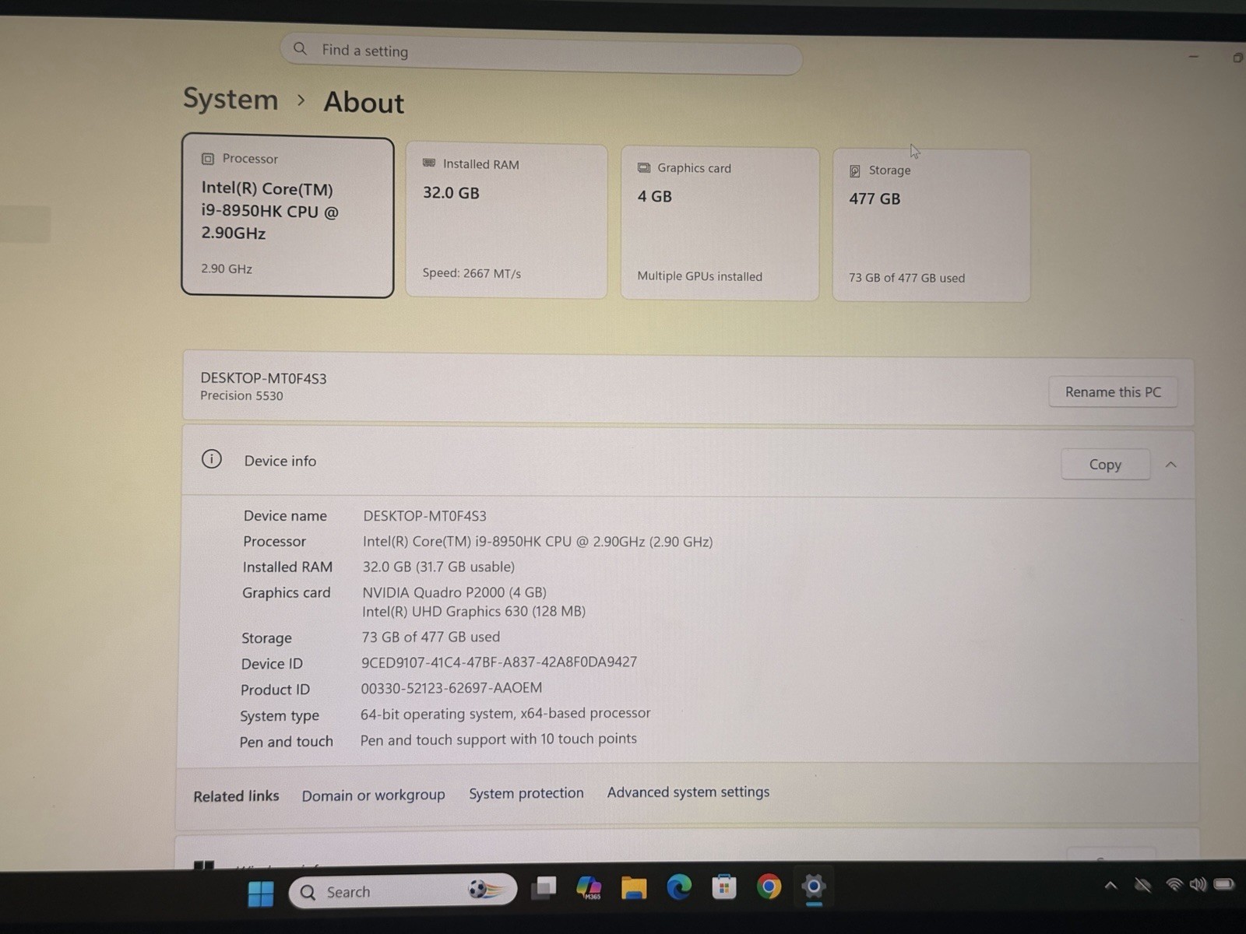The height and width of the screenshot is (934, 1246).
Task: Open Task View on the taskbar
Action: pyautogui.click(x=544, y=888)
